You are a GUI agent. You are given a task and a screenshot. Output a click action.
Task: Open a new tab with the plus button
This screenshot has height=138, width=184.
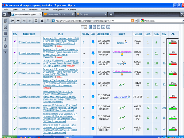[x=111, y=14]
